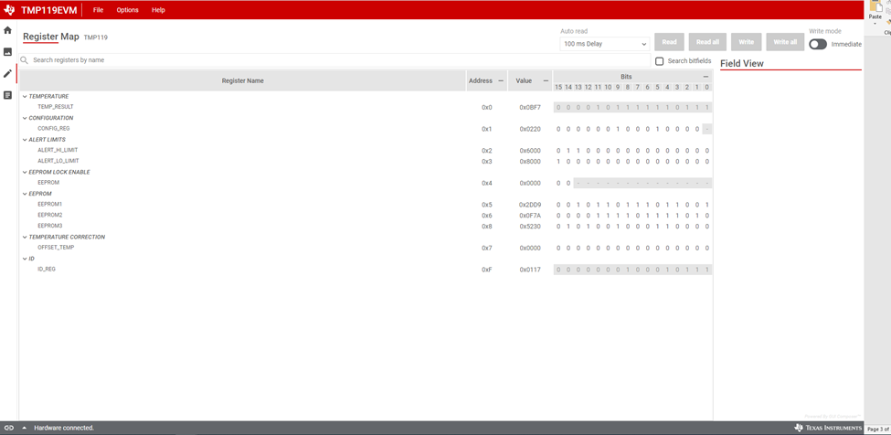Open the File menu
This screenshot has width=891, height=435.
pyautogui.click(x=99, y=10)
